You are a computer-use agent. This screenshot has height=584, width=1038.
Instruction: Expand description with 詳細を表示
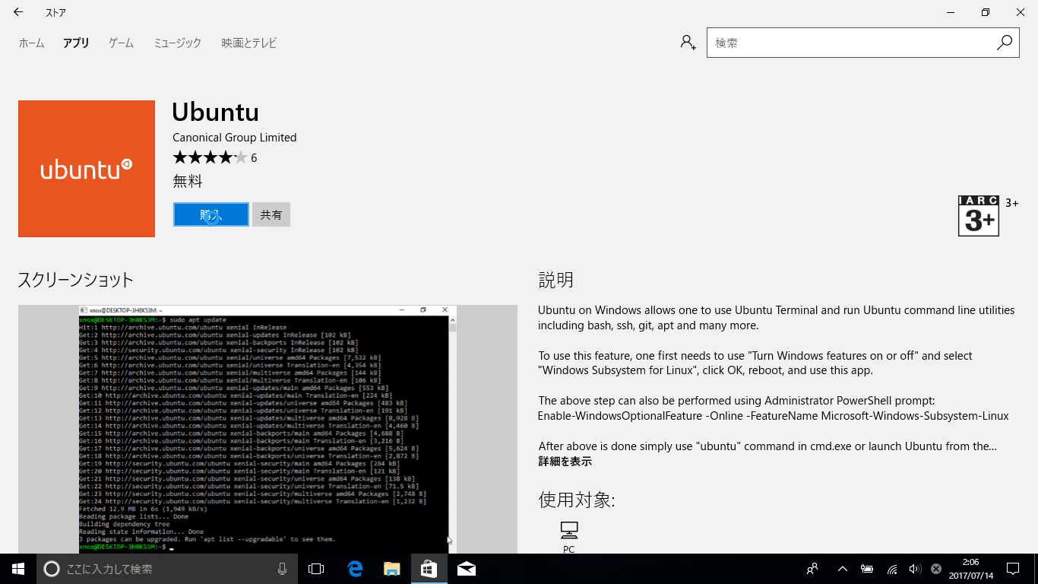point(565,462)
